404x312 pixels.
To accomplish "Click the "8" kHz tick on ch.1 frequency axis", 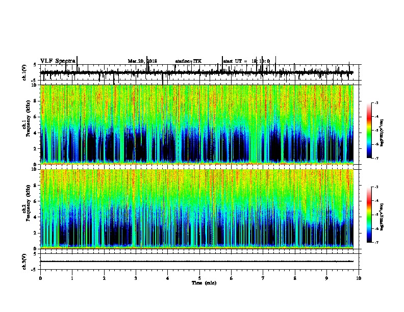I will [x=36, y=101].
